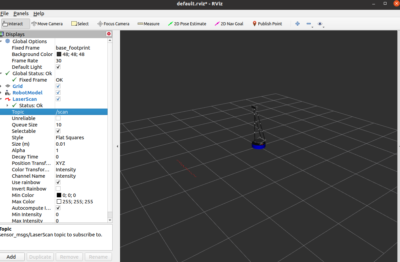Choose the Select tool
This screenshot has height=262, width=400.
pyautogui.click(x=80, y=24)
